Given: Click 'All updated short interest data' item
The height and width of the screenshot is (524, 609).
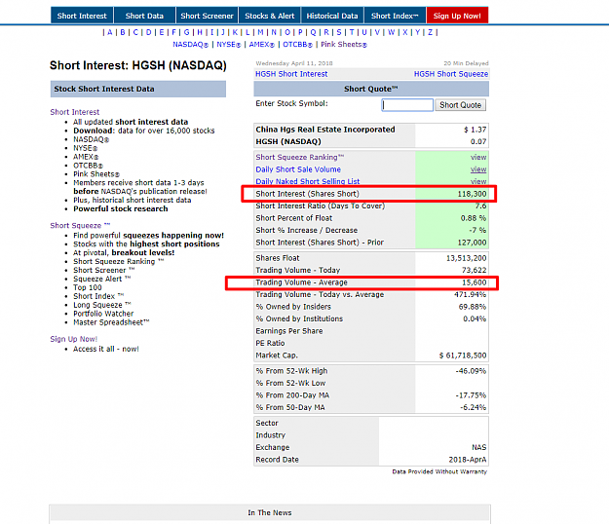Looking at the screenshot, I should click(131, 122).
